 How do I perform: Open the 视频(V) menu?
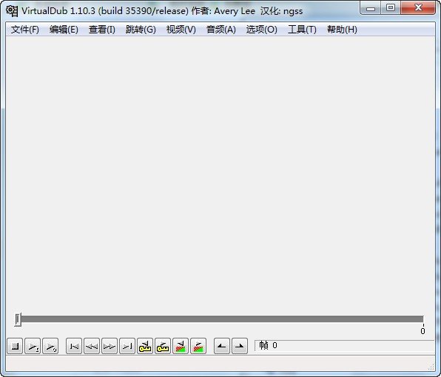(181, 30)
